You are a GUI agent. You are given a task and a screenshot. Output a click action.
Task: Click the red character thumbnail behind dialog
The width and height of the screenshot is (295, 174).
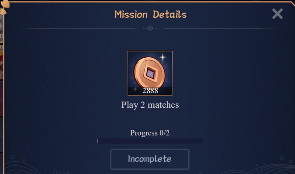2,62
